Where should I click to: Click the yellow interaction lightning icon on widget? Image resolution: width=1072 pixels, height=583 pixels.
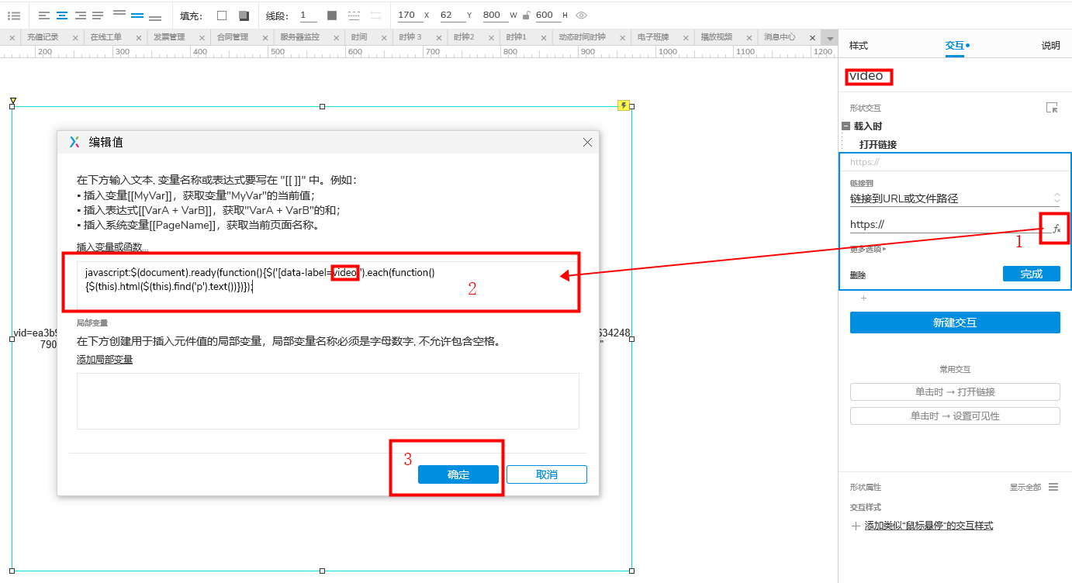coord(623,105)
